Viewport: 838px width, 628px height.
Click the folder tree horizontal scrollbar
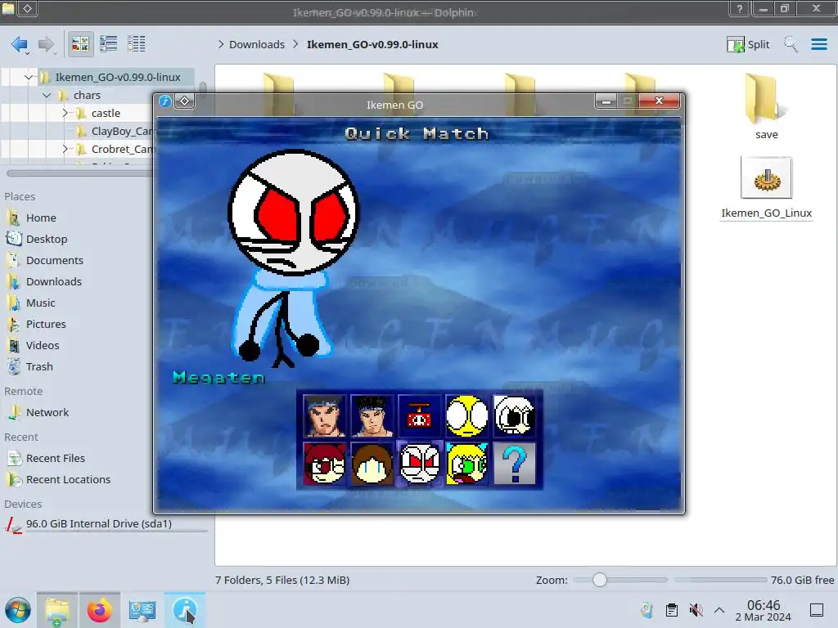80,173
